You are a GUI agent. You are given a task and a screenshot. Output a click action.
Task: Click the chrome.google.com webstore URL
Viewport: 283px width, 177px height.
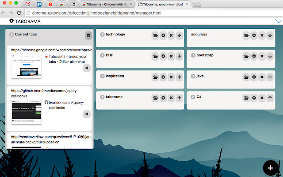(x=51, y=50)
